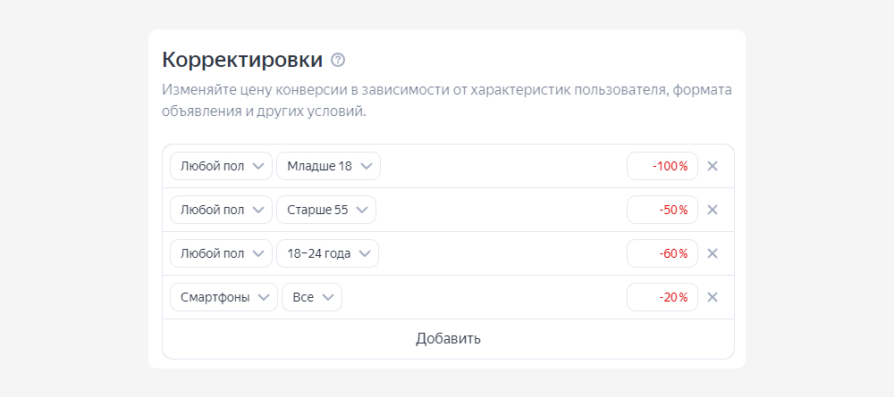The height and width of the screenshot is (397, 894).
Task: Click the -100% adjustment field
Action: tap(662, 166)
